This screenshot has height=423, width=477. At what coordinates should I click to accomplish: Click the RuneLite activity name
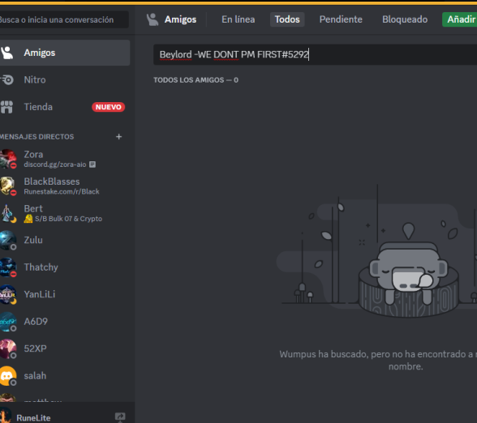click(x=33, y=418)
